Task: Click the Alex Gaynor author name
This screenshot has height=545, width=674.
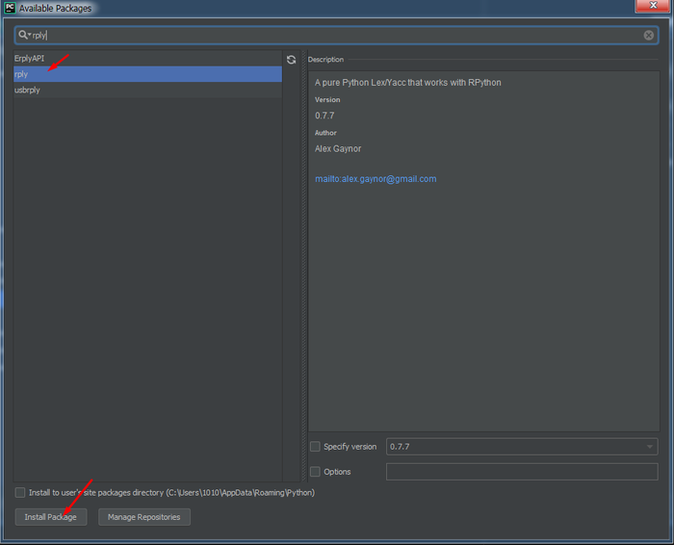Action: (338, 148)
